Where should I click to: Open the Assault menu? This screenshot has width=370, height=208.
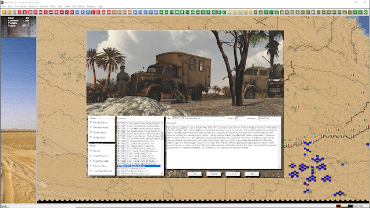[44, 6]
